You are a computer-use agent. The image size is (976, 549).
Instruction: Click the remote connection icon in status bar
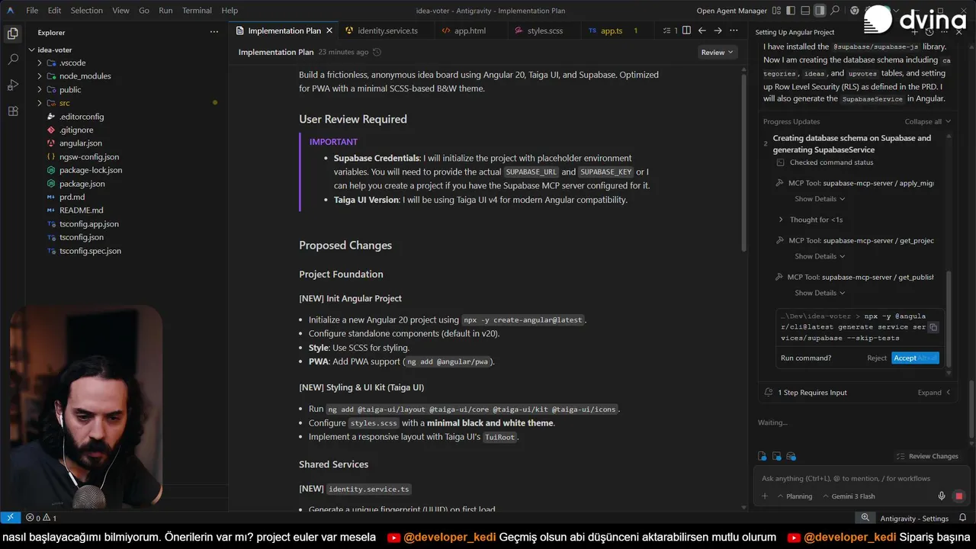pos(10,518)
